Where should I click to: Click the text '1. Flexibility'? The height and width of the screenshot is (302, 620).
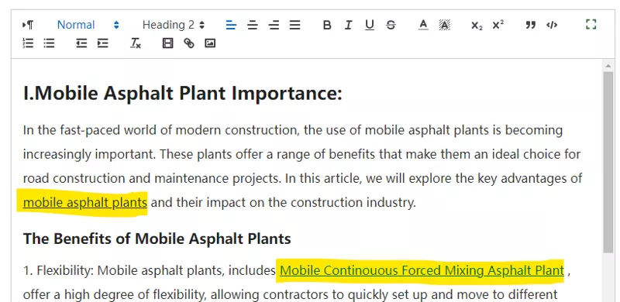pos(58,271)
